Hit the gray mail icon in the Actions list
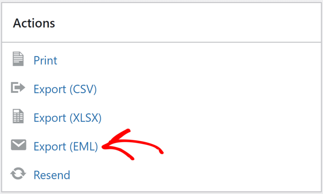 pyautogui.click(x=18, y=145)
